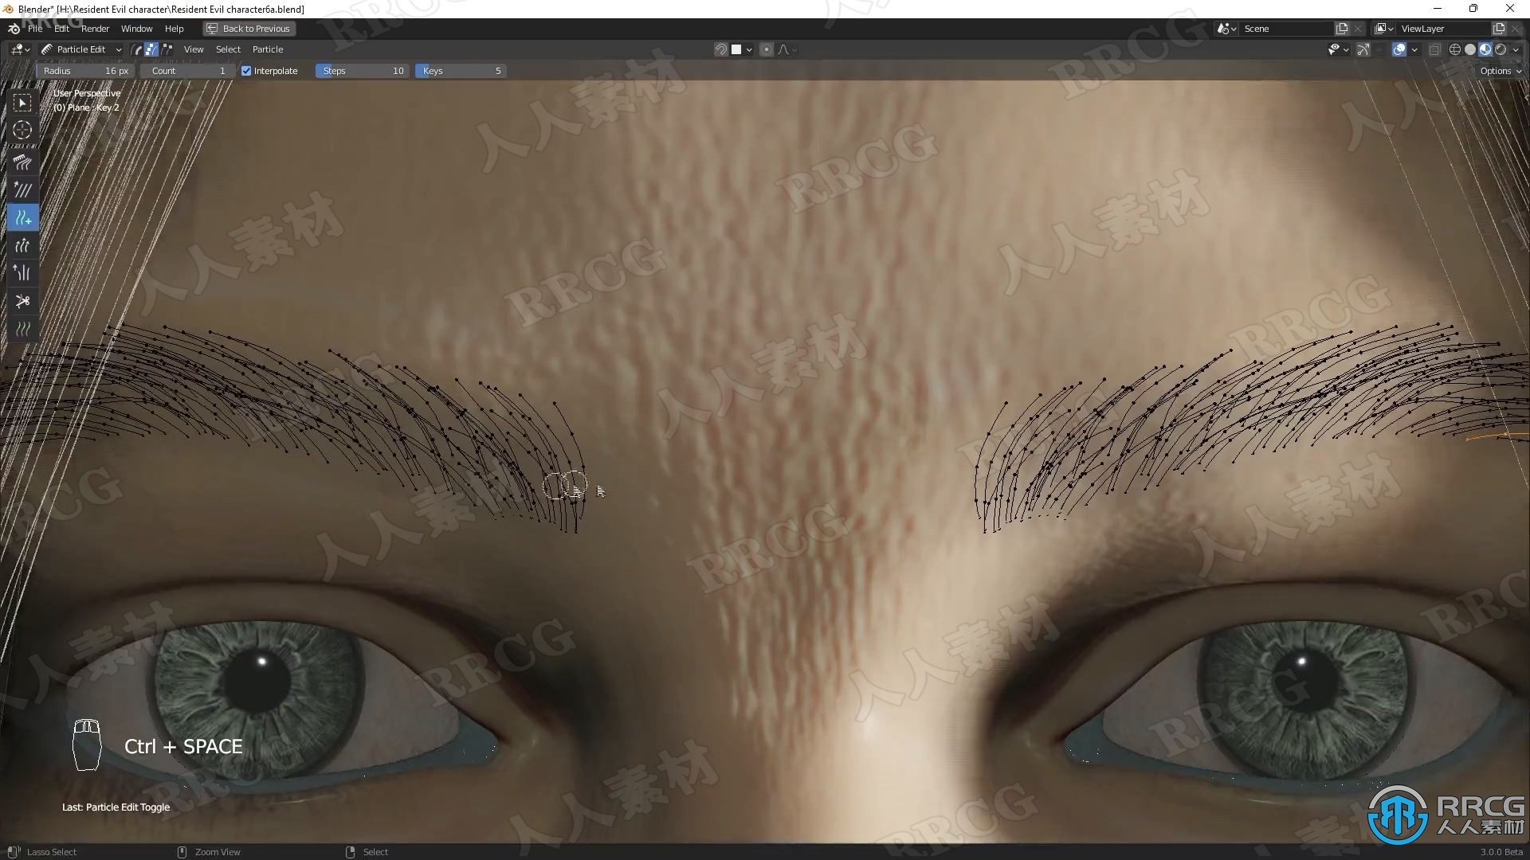Pick the Length hair brush
The height and width of the screenshot is (860, 1530).
(x=22, y=245)
